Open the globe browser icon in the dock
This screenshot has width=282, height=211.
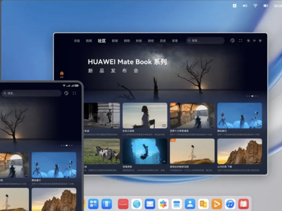pos(137,204)
